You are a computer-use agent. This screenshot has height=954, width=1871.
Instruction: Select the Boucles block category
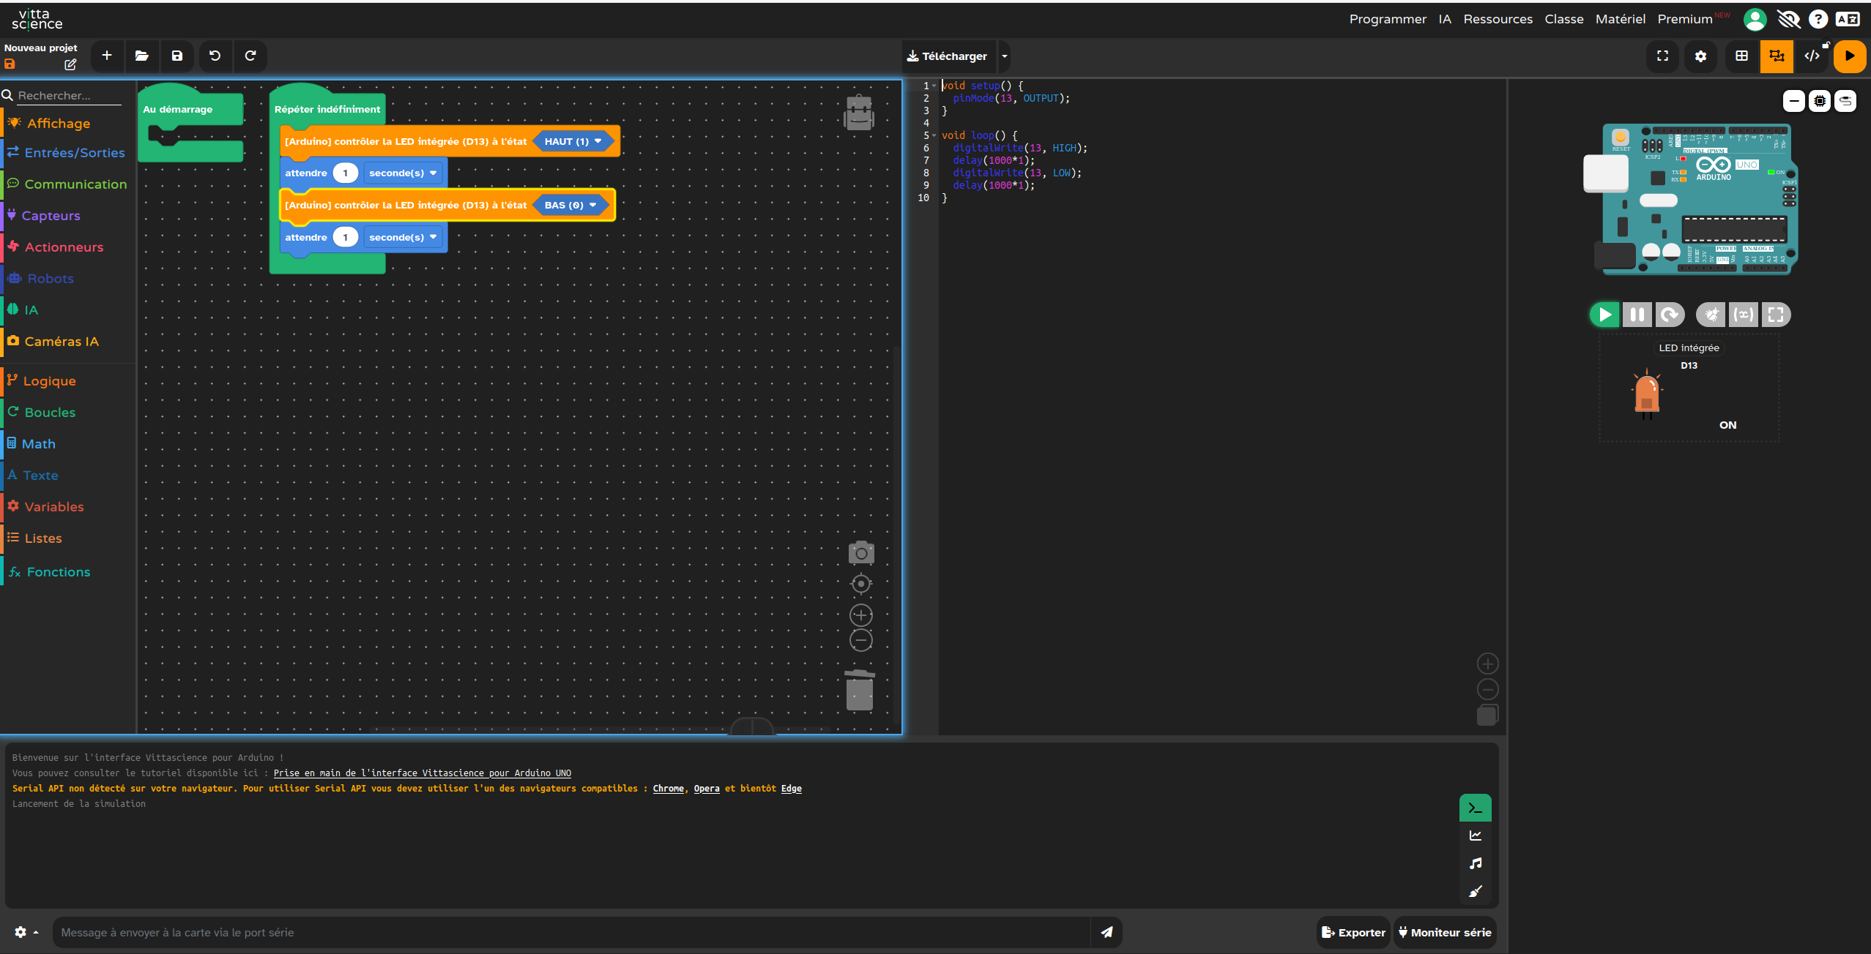(x=50, y=413)
